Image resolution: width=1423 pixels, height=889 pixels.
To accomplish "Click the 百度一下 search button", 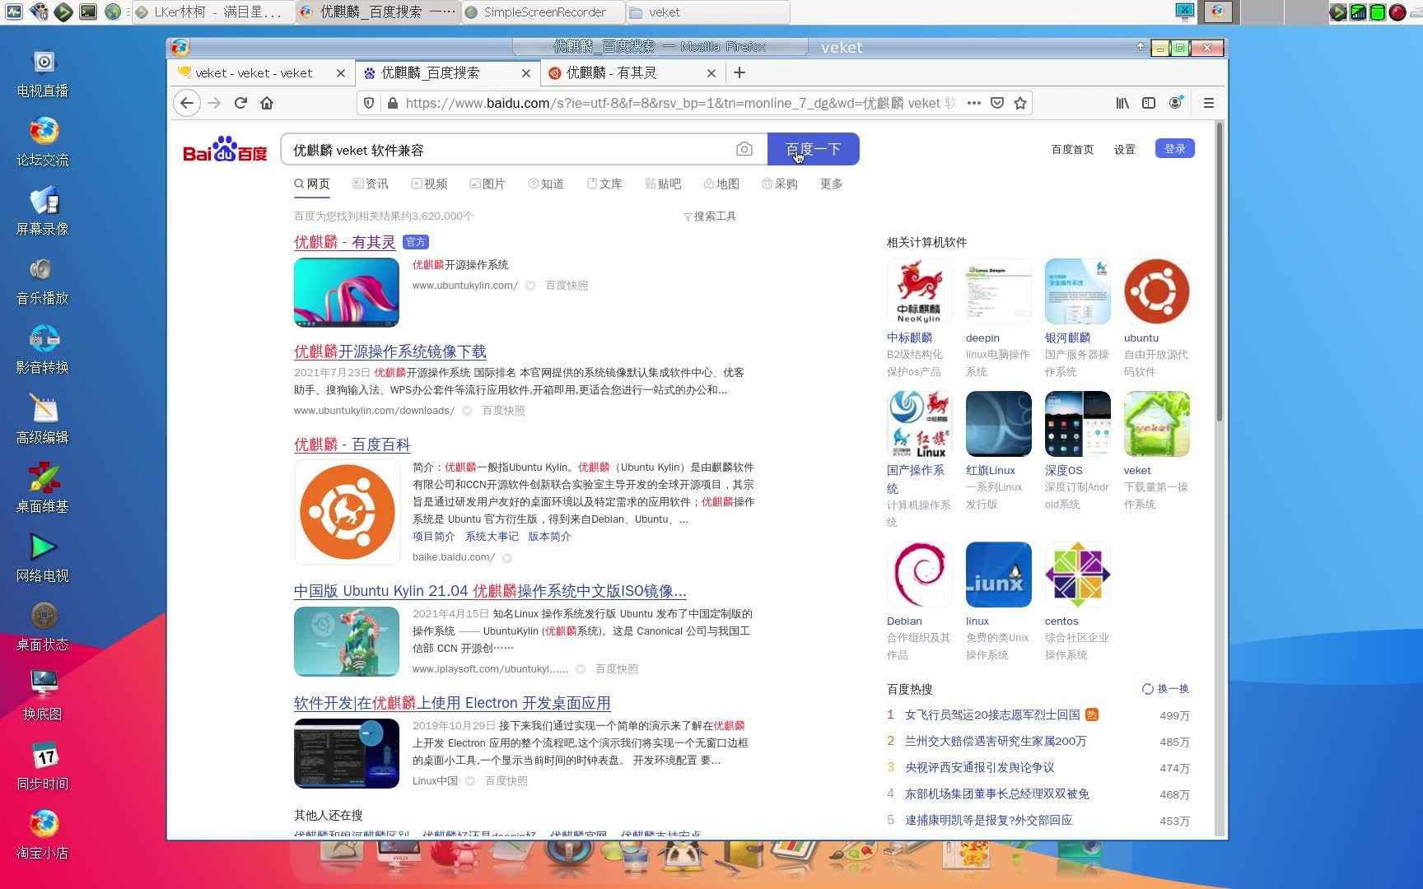I will pos(814,149).
